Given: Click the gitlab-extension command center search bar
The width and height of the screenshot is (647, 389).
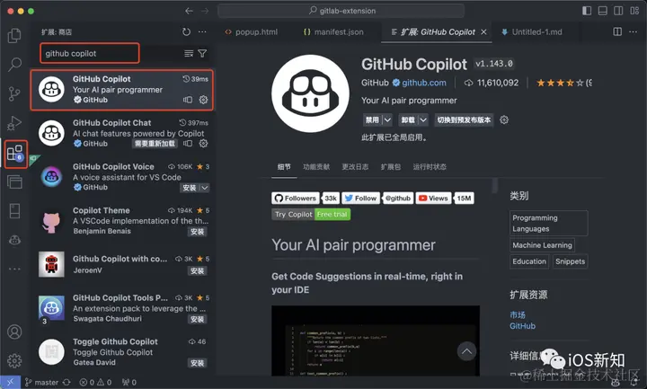Looking at the screenshot, I should pyautogui.click(x=341, y=11).
